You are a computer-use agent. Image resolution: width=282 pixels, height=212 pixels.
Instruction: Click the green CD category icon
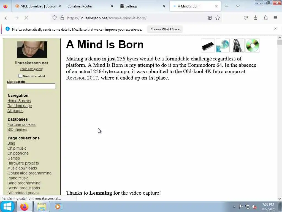(x=253, y=46)
